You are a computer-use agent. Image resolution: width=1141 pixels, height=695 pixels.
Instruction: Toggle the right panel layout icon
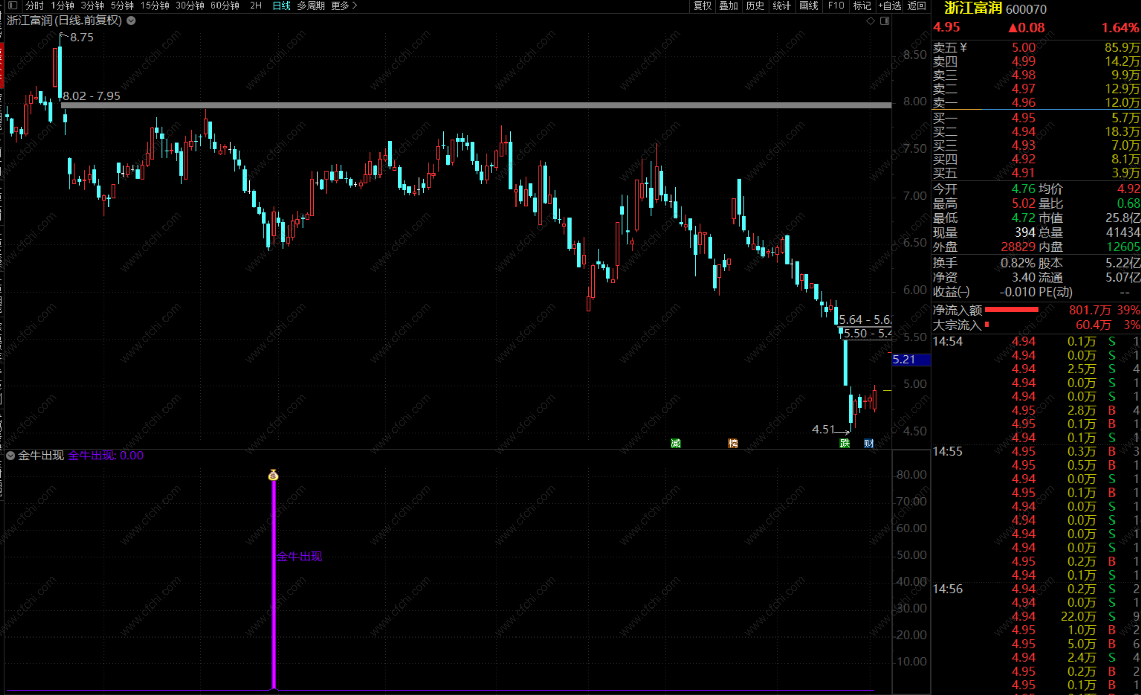click(885, 21)
